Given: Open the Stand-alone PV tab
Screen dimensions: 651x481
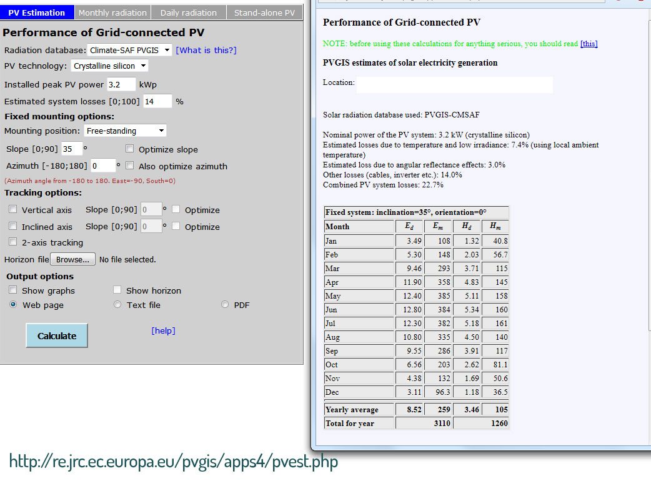Looking at the screenshot, I should click(x=264, y=12).
